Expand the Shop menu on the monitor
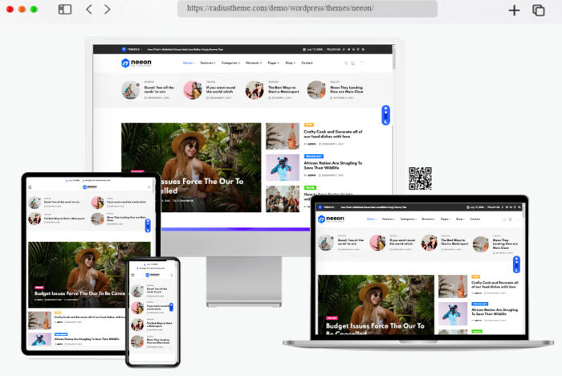Image resolution: width=562 pixels, height=376 pixels. coord(291,63)
